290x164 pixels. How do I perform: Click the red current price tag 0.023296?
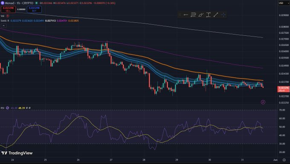(x=283, y=89)
